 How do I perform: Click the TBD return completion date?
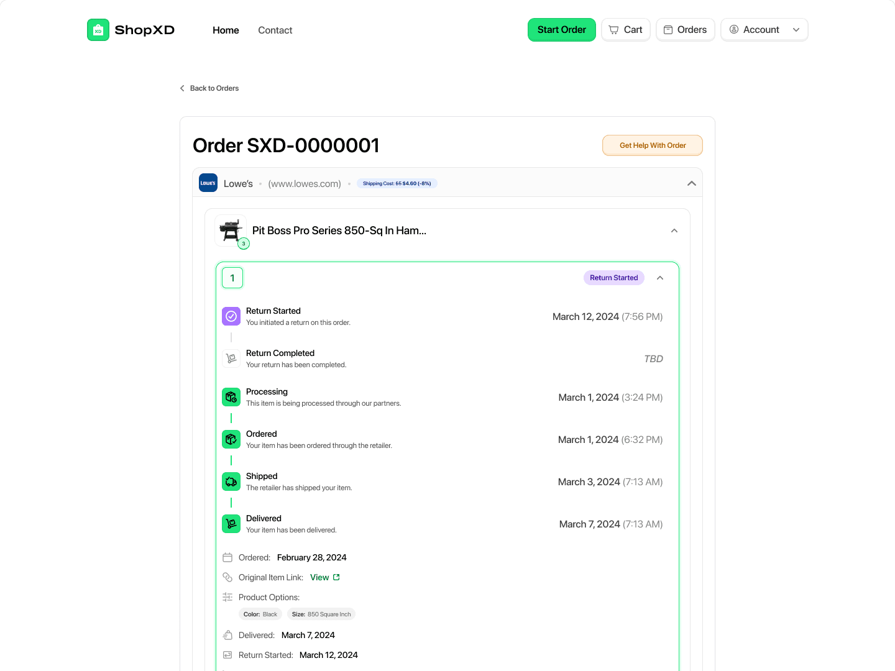point(654,358)
